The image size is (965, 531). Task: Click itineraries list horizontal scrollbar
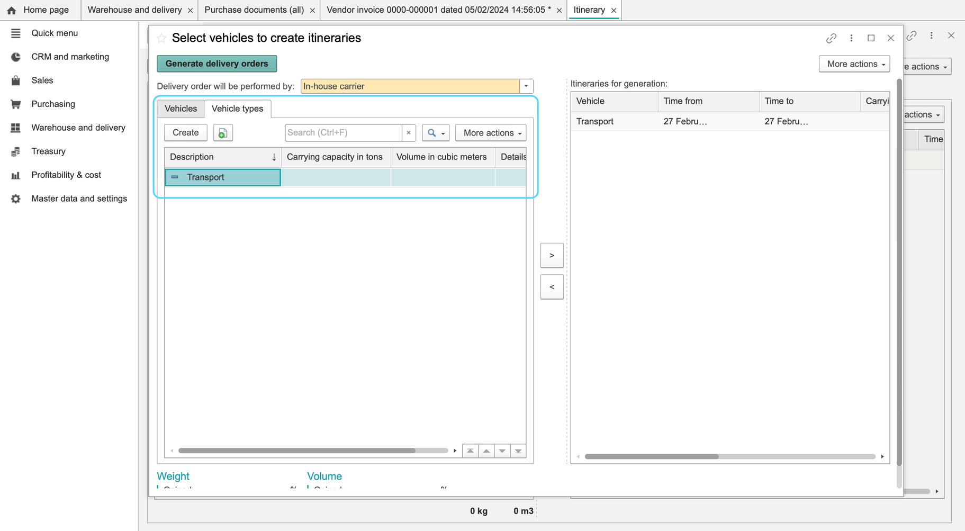click(652, 456)
